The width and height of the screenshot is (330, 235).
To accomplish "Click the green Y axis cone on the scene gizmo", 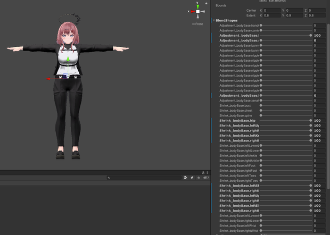I will 197,7.
